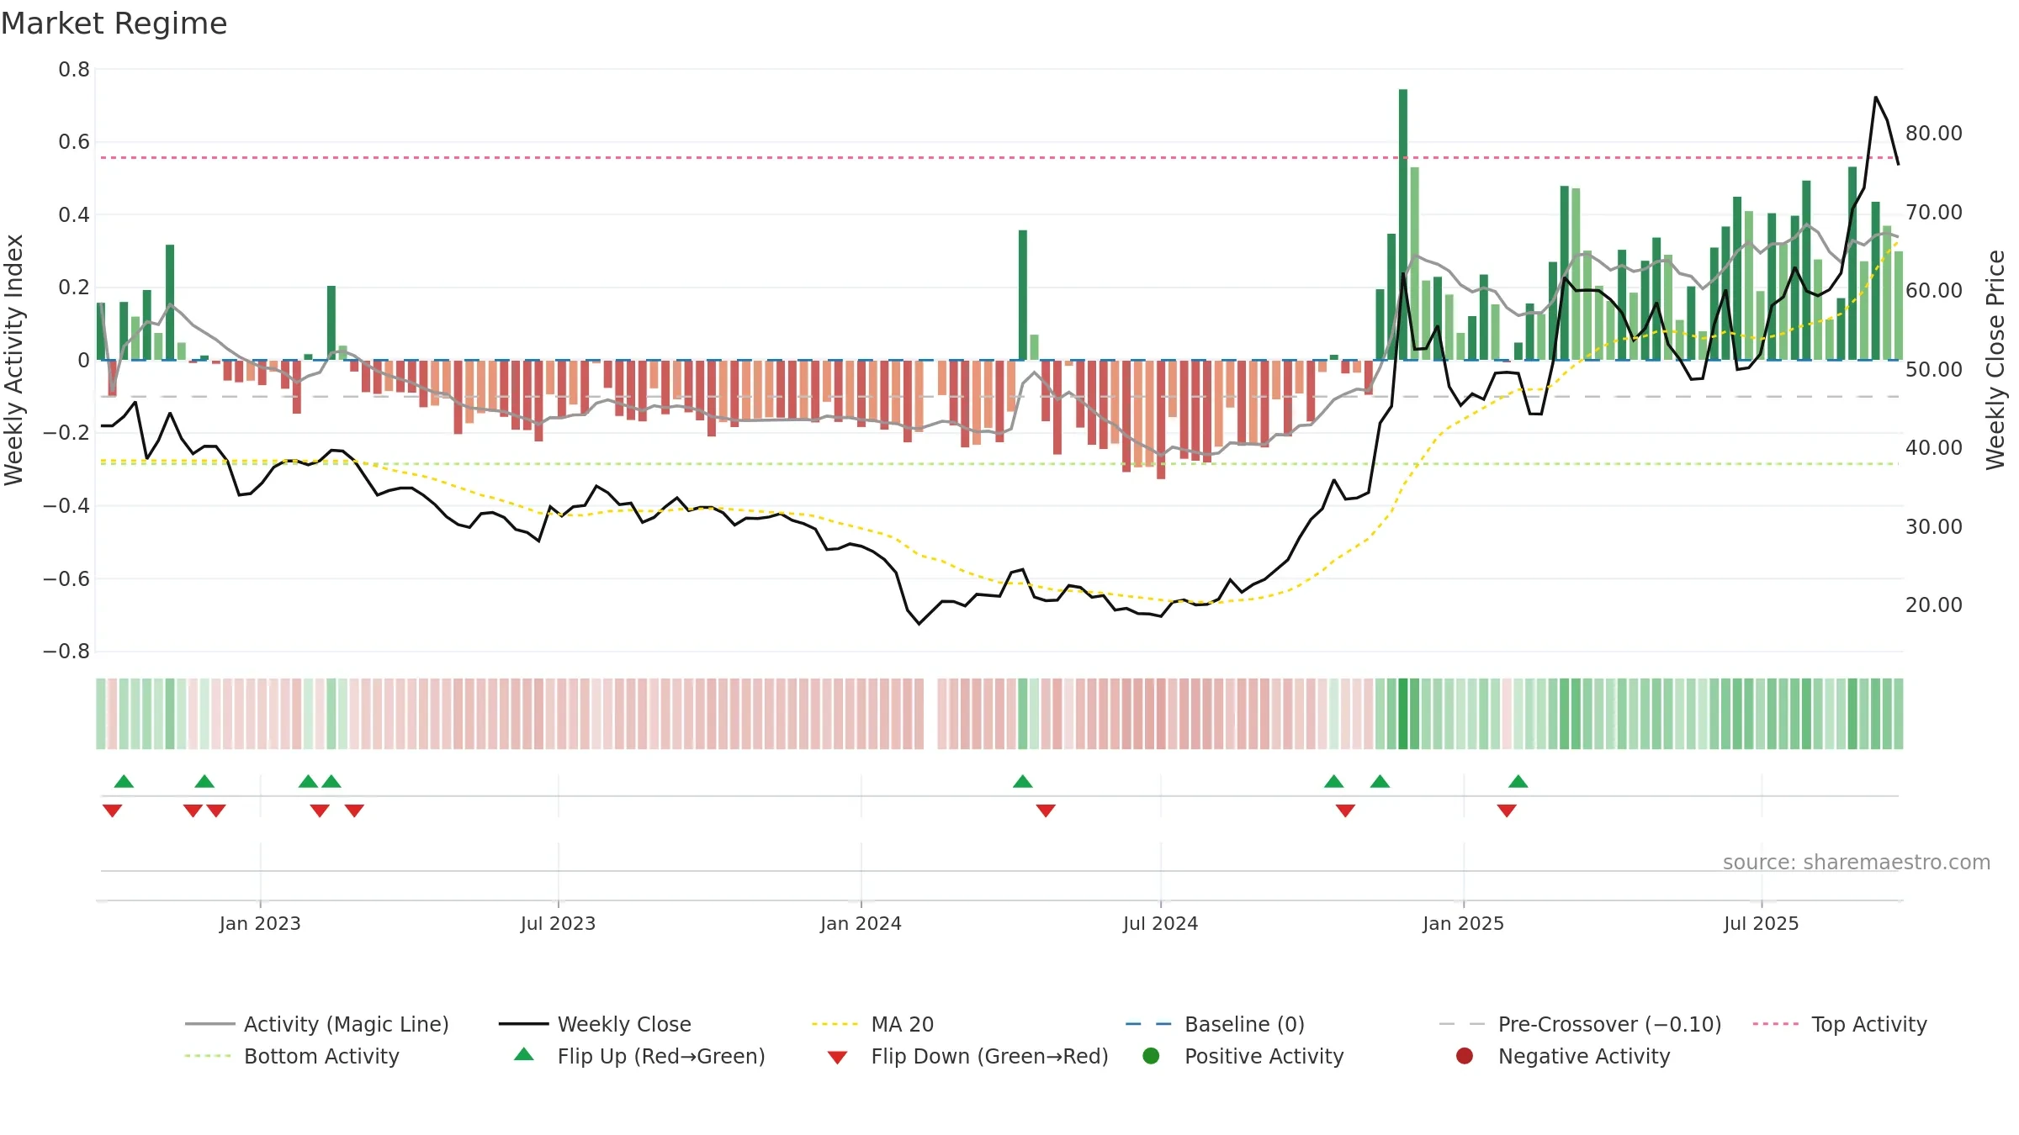Screen dimensions: 2019x1135
Task: Click the Jul 2024 x-axis label
Action: (1160, 923)
